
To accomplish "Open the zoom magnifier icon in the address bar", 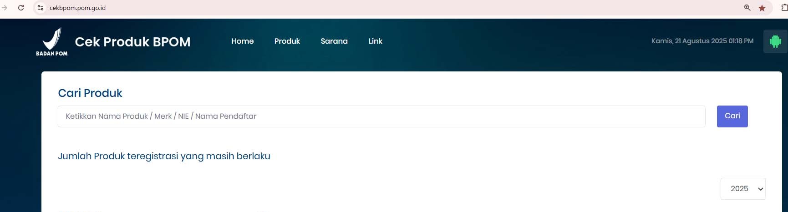I will (747, 8).
